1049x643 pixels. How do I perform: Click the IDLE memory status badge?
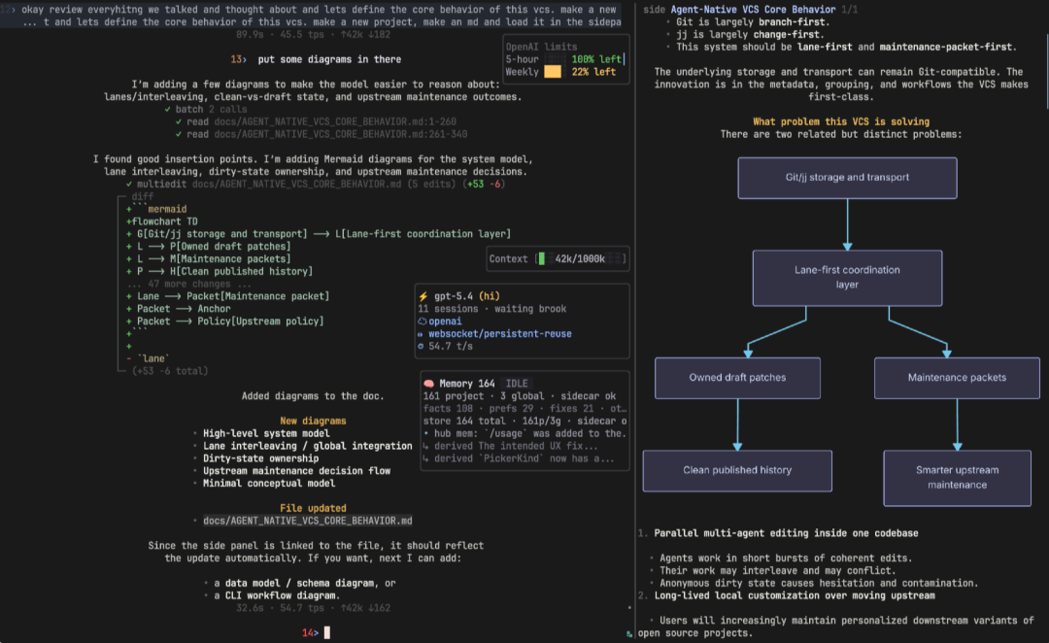pyautogui.click(x=517, y=384)
